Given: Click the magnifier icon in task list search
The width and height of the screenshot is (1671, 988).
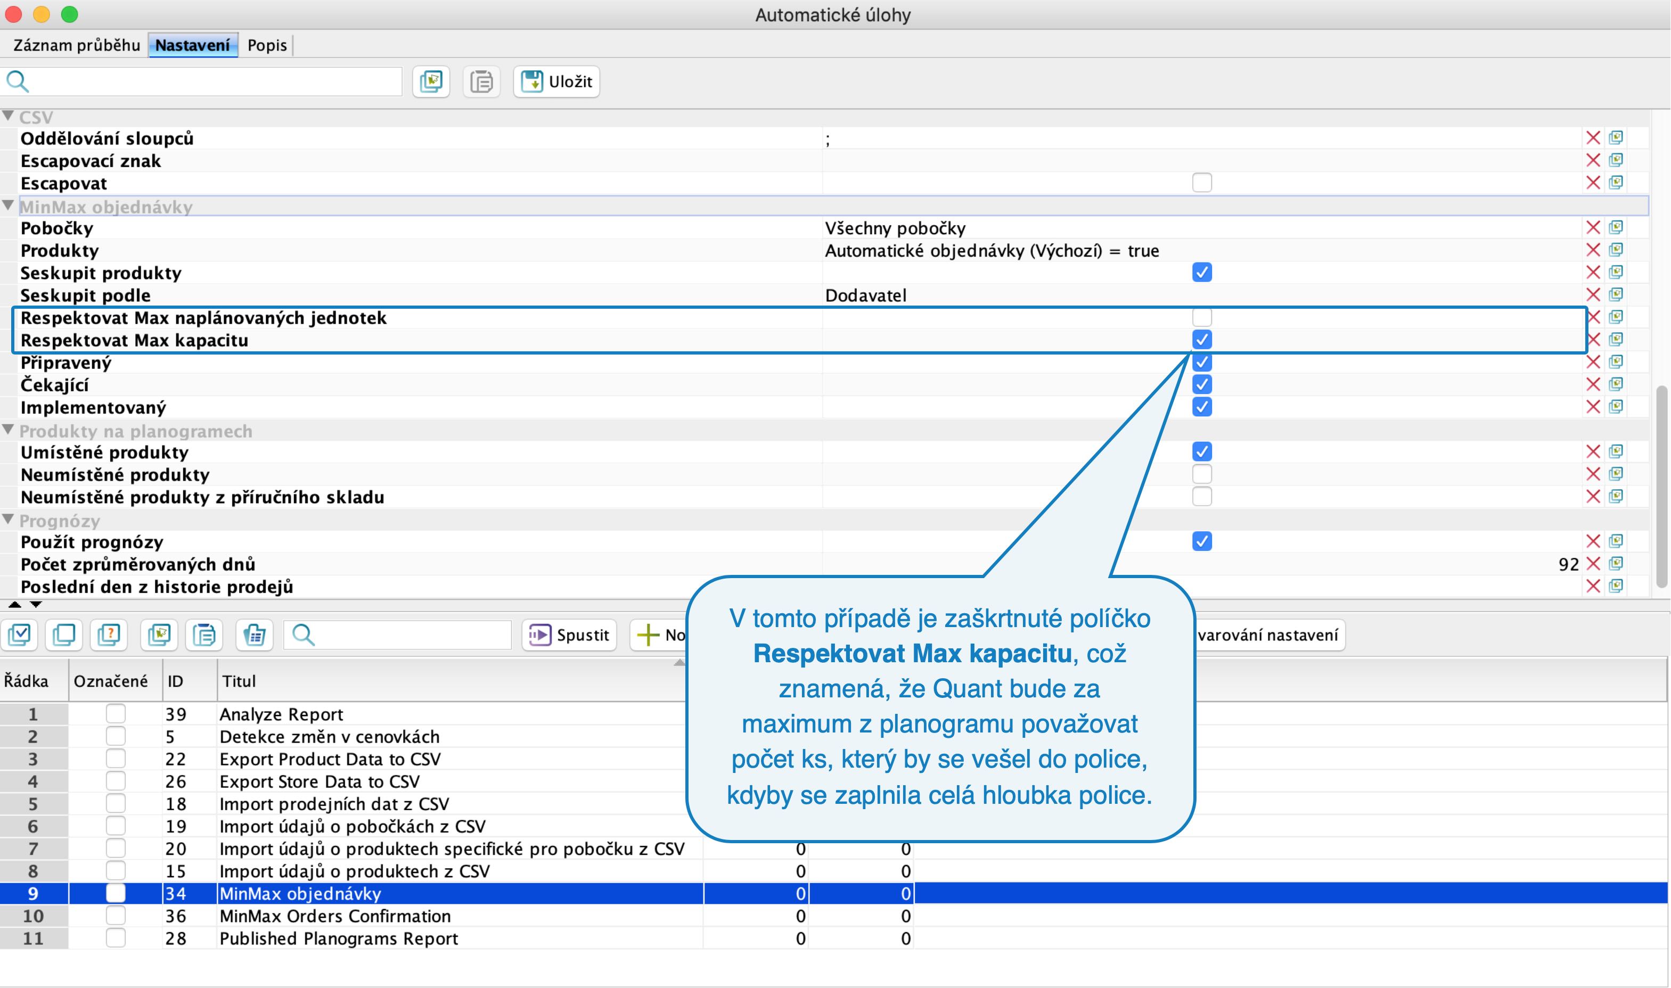Looking at the screenshot, I should (x=303, y=635).
